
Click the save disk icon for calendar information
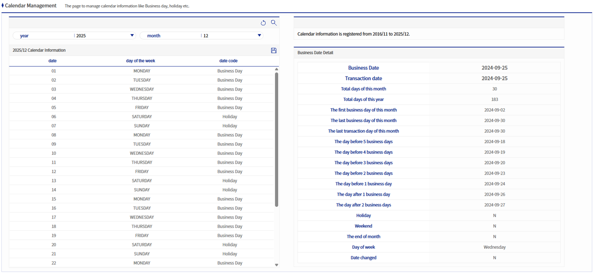coord(274,50)
